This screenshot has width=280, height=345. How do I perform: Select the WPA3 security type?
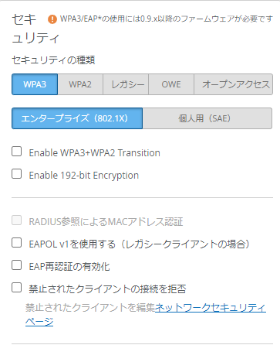35,84
